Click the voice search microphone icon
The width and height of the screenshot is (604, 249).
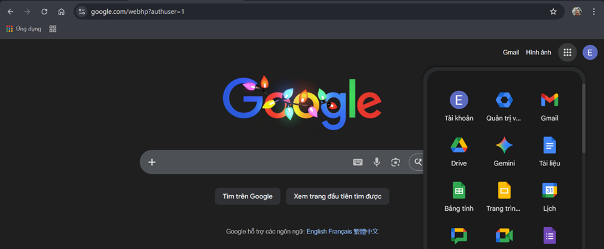[377, 162]
